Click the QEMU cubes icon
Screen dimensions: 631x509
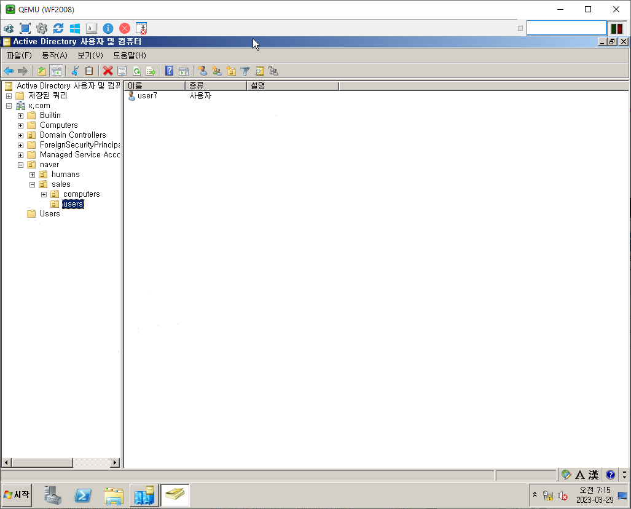click(9, 29)
